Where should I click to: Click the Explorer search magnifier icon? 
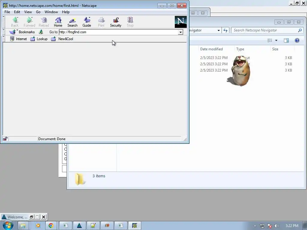coord(300,30)
